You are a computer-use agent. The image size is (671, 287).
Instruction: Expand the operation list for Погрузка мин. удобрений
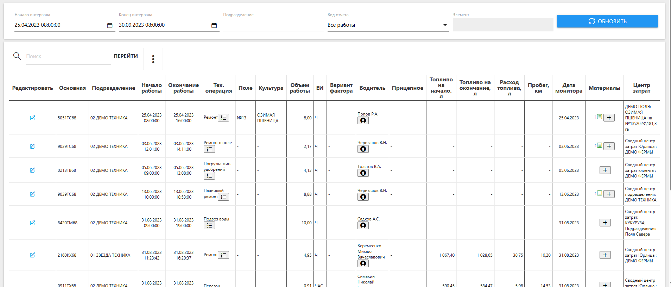[x=209, y=176]
